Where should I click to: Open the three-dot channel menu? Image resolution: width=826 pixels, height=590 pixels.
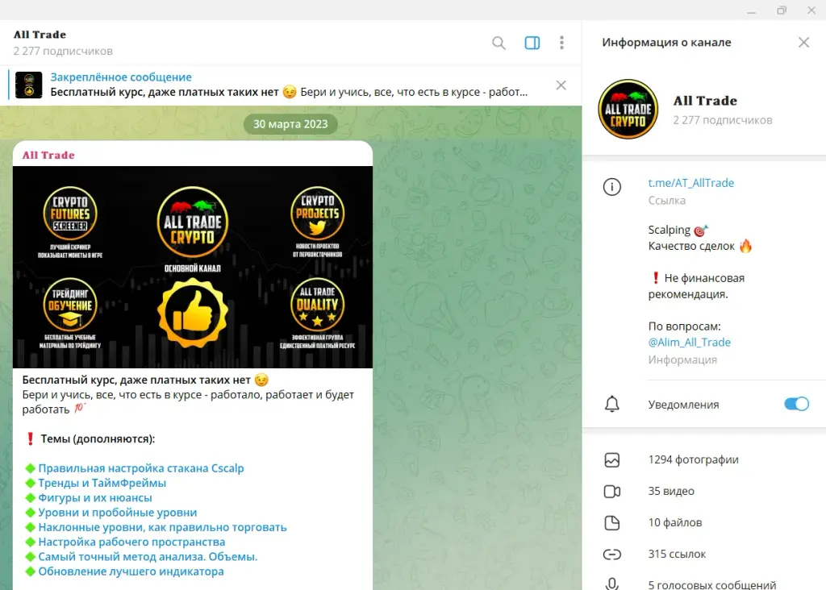(561, 43)
